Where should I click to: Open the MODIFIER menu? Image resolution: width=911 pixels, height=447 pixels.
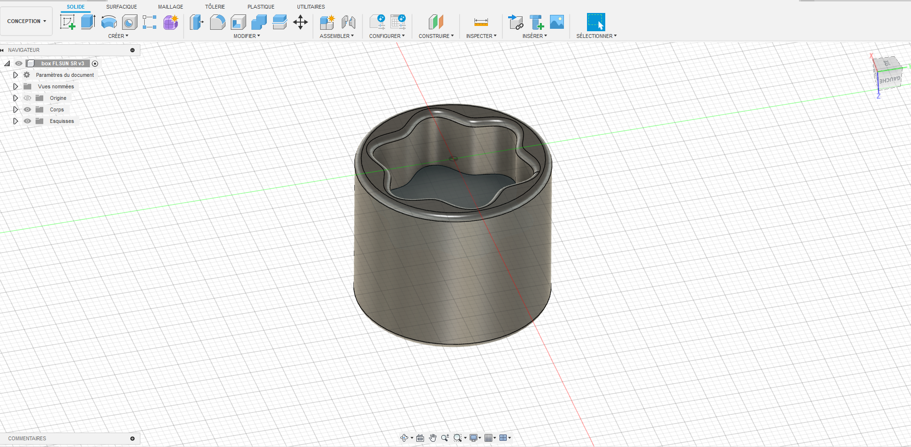coord(246,36)
